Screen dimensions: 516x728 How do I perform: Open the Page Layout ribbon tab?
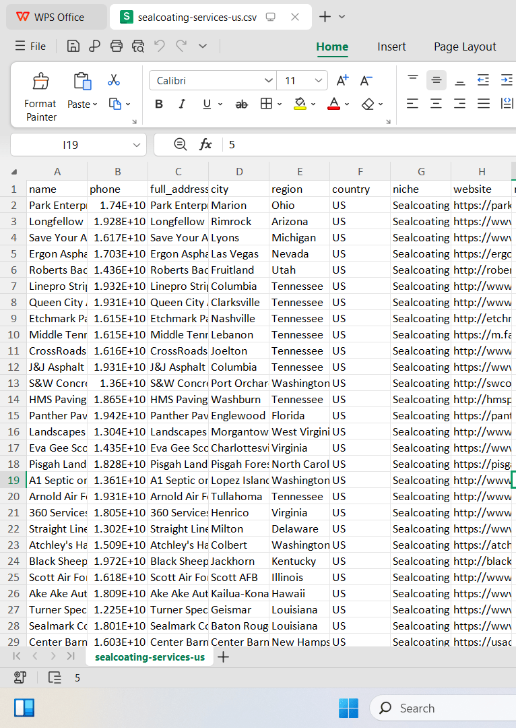[465, 47]
